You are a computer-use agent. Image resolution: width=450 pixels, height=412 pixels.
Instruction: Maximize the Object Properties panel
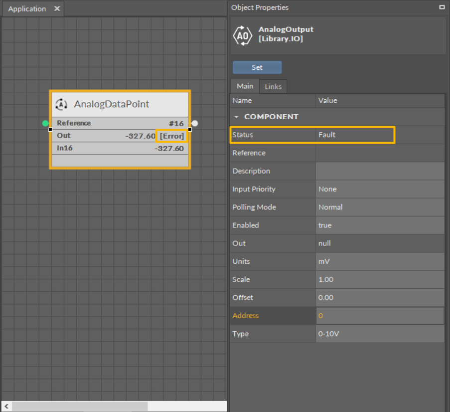pos(442,7)
